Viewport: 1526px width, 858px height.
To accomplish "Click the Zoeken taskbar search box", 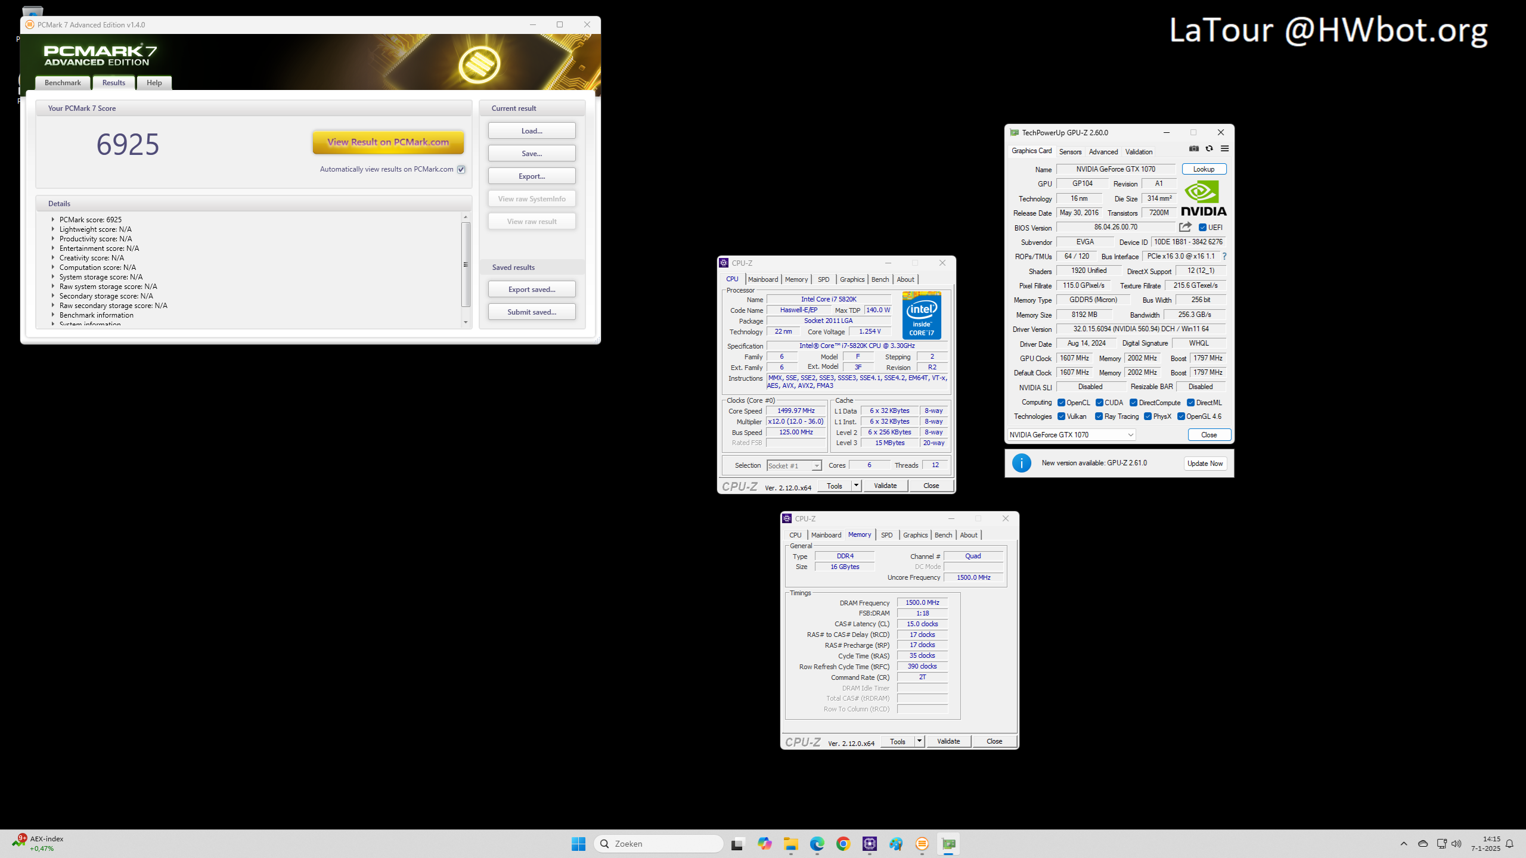I will (659, 844).
